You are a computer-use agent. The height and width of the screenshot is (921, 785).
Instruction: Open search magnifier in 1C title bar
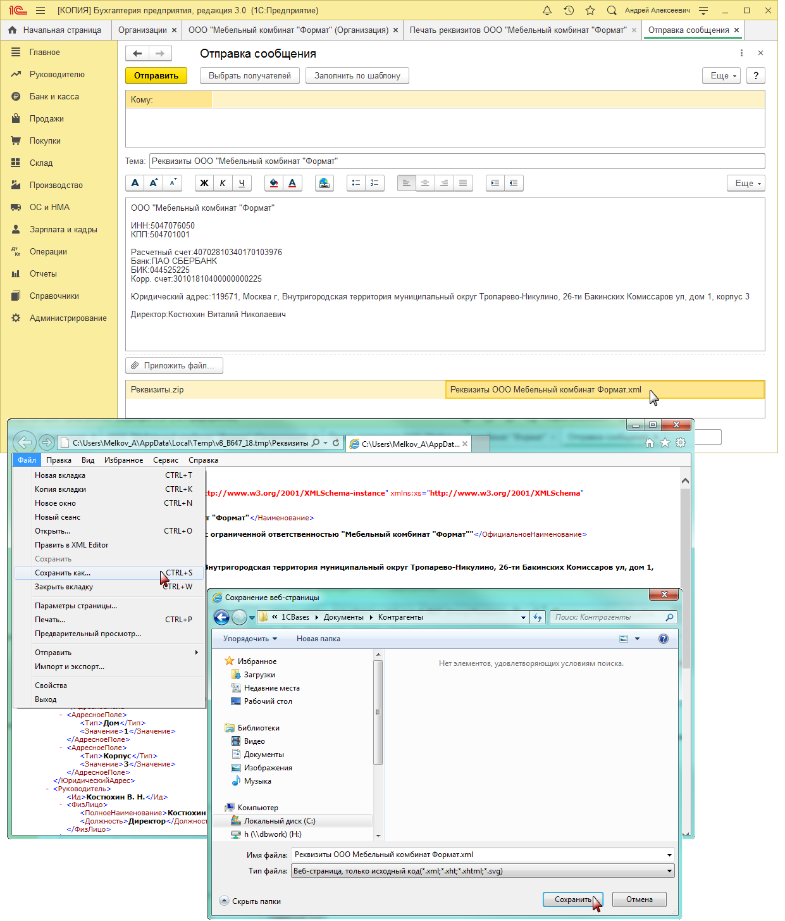(612, 10)
